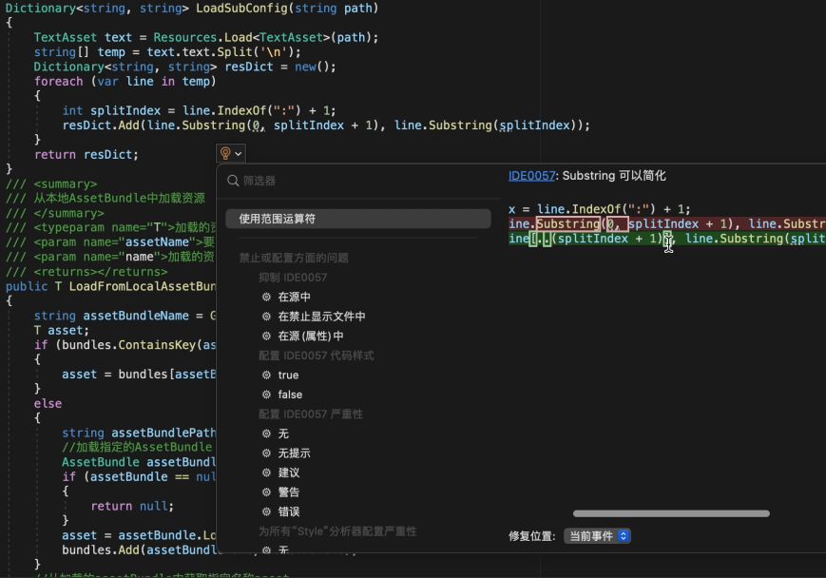Expand the chevron next to the lightbulb
The height and width of the screenshot is (578, 826).
239,153
